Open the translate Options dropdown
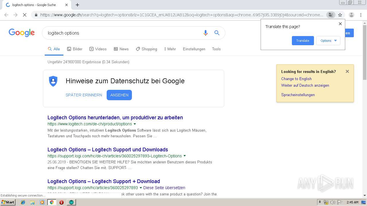 click(328, 41)
